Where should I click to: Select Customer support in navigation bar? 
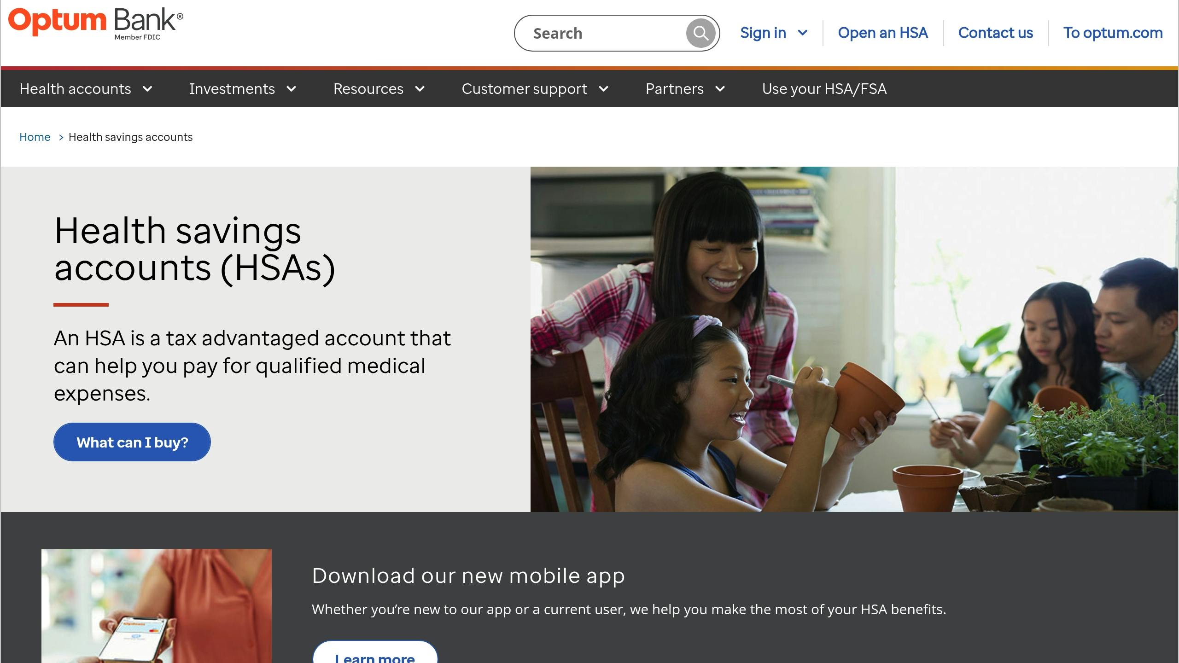pyautogui.click(x=524, y=89)
